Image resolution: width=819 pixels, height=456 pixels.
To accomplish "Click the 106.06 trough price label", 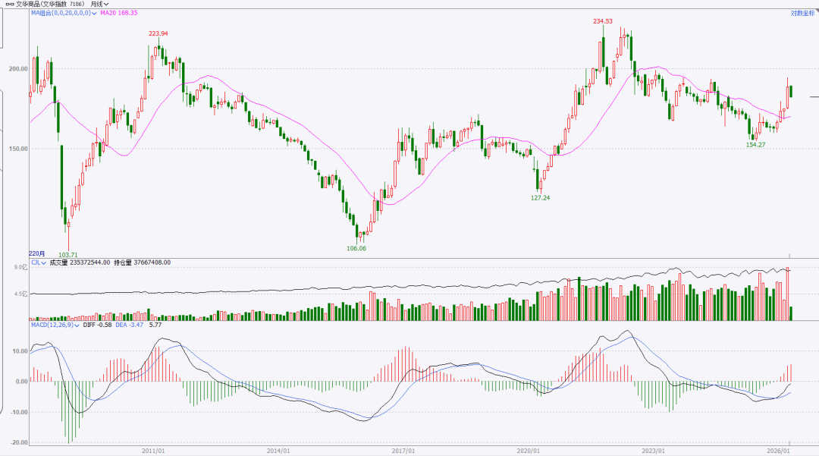I will click(356, 248).
